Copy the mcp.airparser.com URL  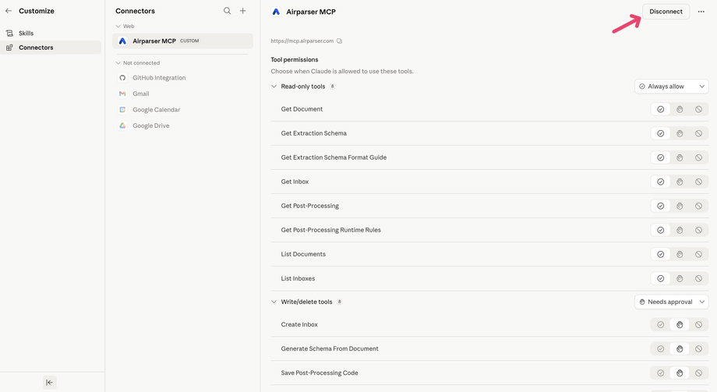coord(339,41)
